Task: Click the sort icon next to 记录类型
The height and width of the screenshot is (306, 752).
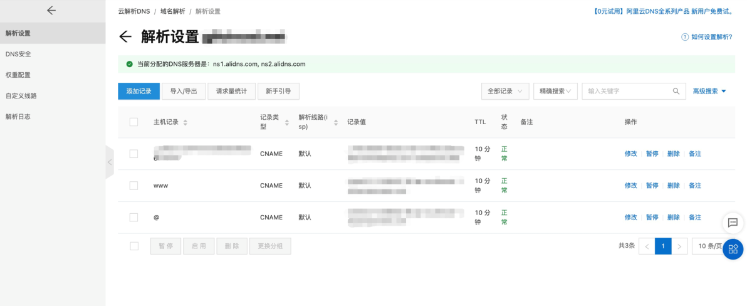Action: point(286,122)
